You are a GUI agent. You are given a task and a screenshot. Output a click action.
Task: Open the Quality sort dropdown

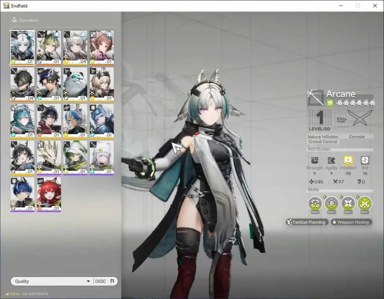[x=52, y=281]
